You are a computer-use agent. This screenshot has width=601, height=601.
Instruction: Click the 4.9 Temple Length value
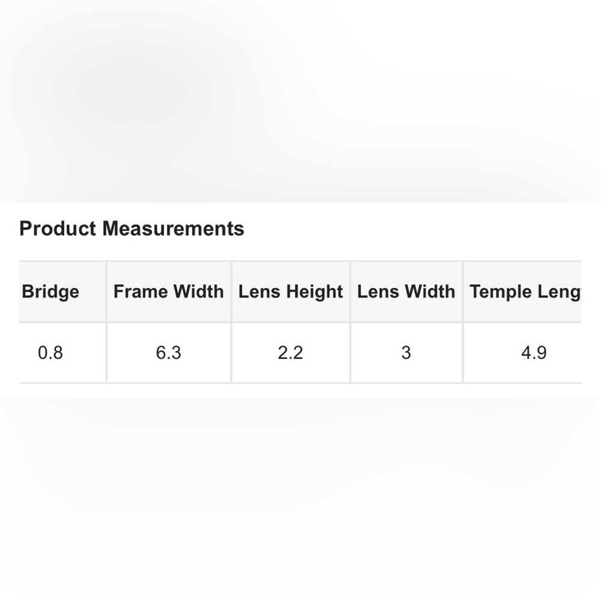534,353
